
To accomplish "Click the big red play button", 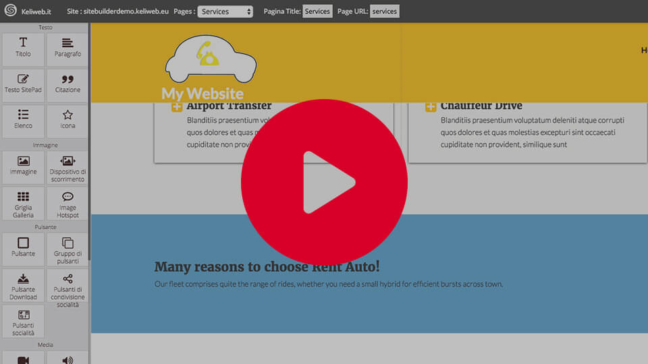I will coord(324,183).
